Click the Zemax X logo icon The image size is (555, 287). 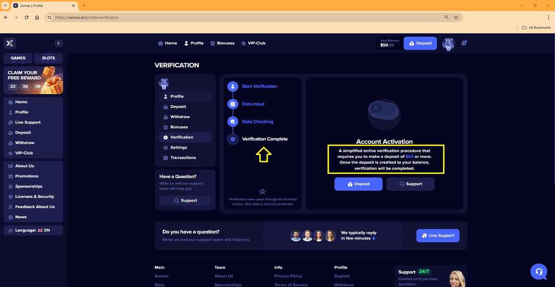pos(10,43)
